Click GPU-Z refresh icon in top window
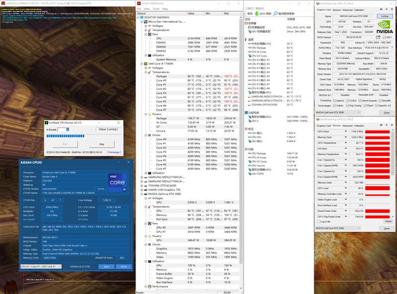 tap(387, 9)
